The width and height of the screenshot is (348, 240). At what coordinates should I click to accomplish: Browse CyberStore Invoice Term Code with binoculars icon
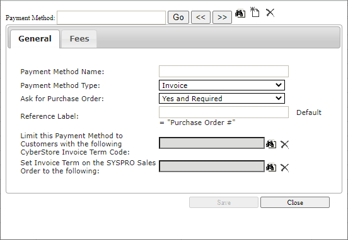271,144
